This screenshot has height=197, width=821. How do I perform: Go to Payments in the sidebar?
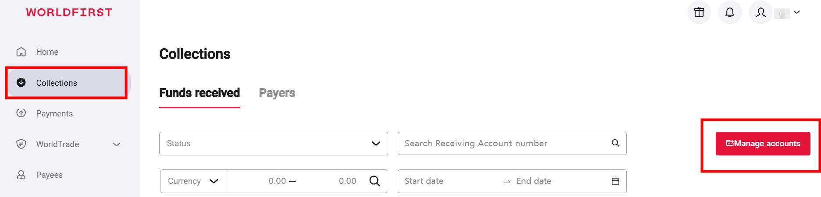(54, 114)
